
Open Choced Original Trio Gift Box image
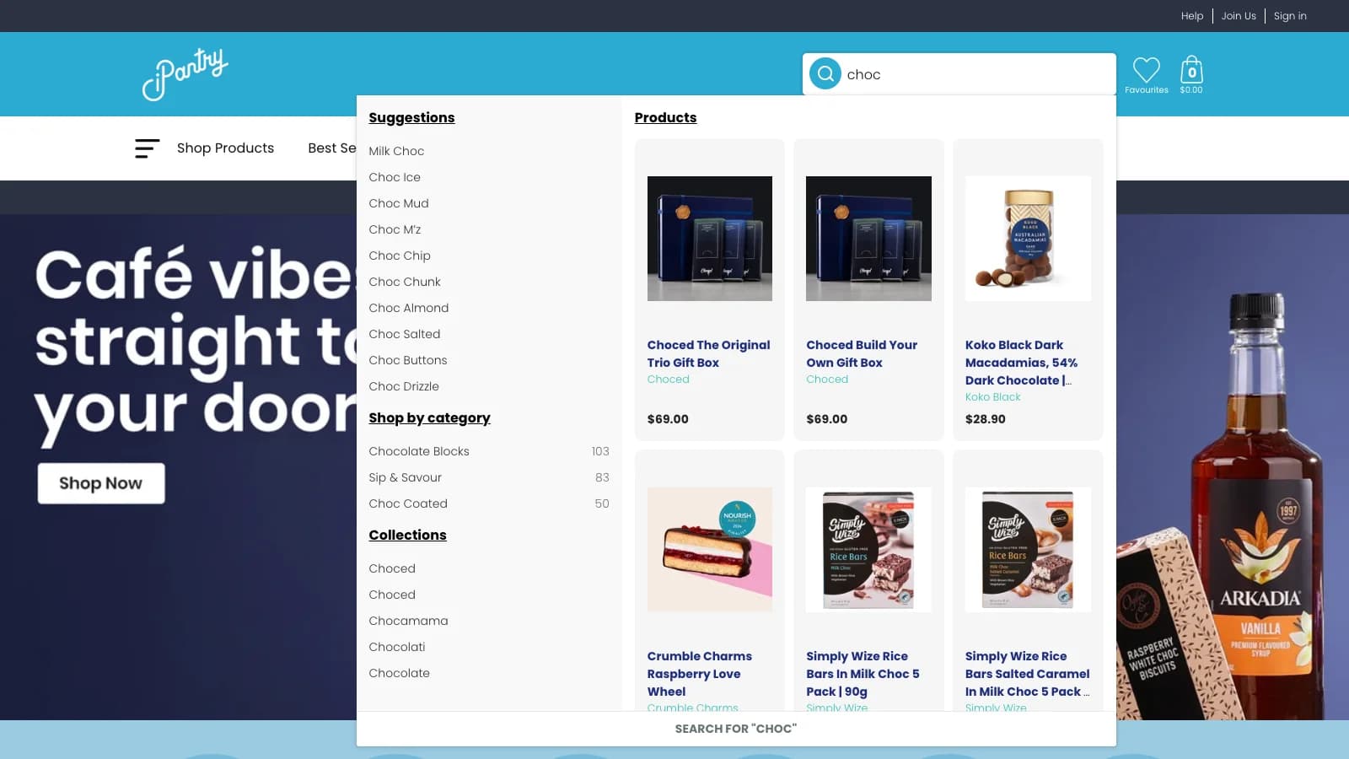point(710,239)
